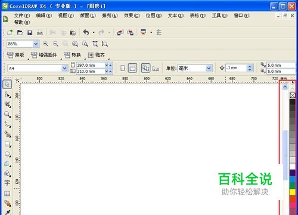The image size is (298, 215).
Task: Zoom to page icon
Action: pyautogui.click(x=85, y=44)
